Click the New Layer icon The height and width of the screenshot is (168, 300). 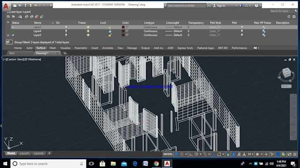coord(26,17)
